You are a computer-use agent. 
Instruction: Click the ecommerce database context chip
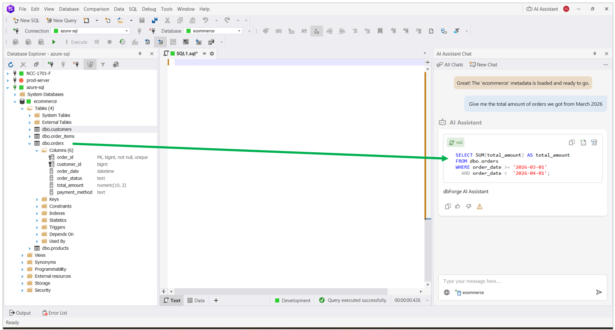pyautogui.click(x=469, y=293)
